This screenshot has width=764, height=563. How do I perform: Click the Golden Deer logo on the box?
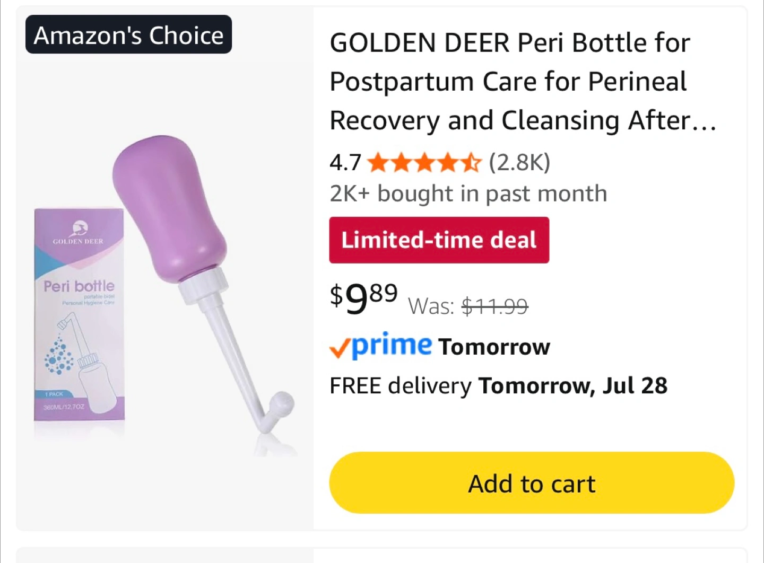coord(79,228)
